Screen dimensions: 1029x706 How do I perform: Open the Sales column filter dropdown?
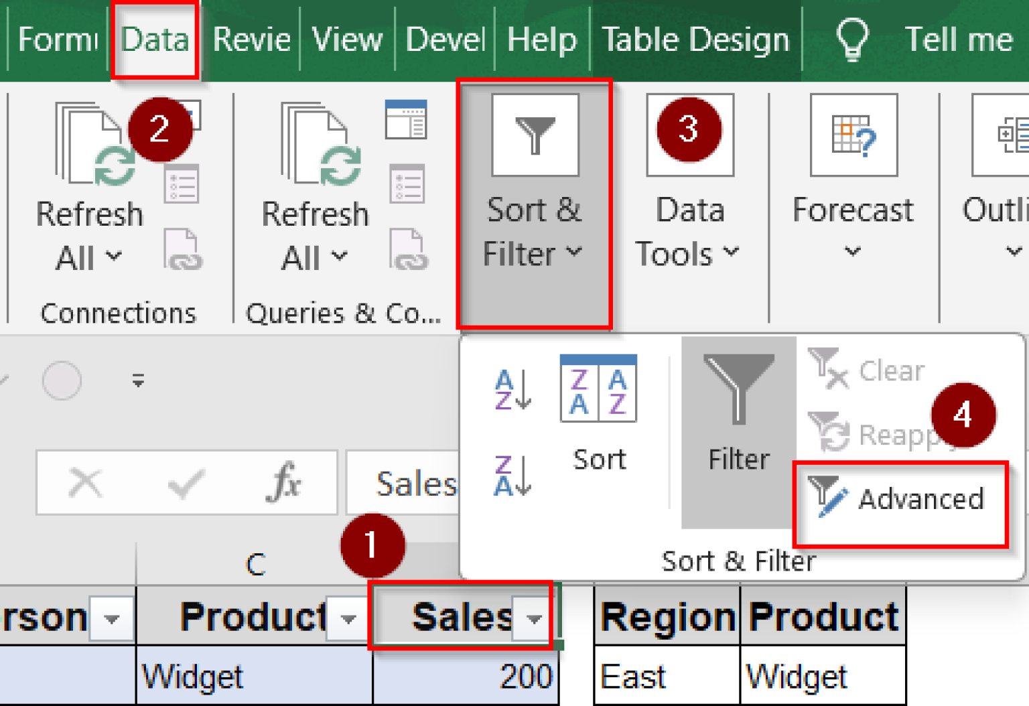pyautogui.click(x=533, y=618)
